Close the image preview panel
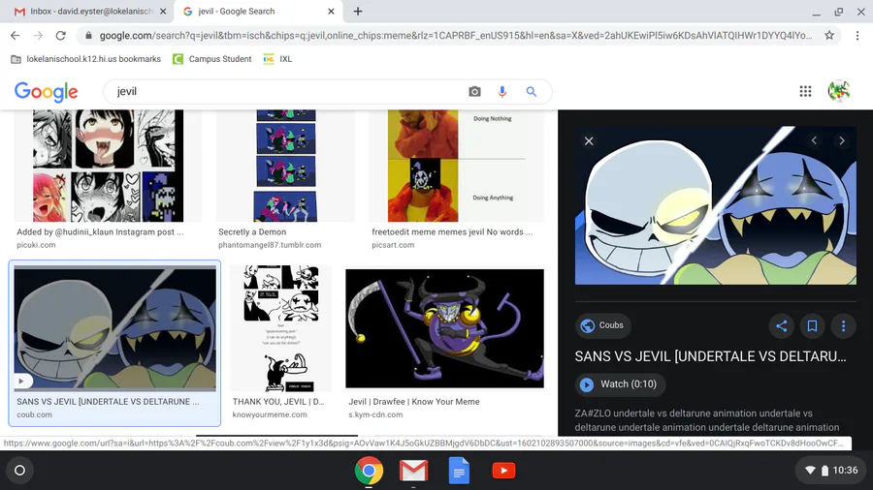The image size is (873, 490). pyautogui.click(x=589, y=141)
